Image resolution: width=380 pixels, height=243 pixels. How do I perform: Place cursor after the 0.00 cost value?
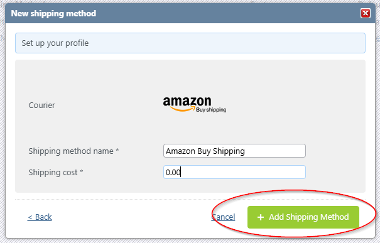(181, 172)
